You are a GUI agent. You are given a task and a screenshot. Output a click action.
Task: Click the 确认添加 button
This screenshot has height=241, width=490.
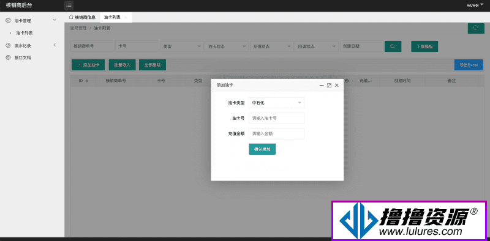[262, 149]
